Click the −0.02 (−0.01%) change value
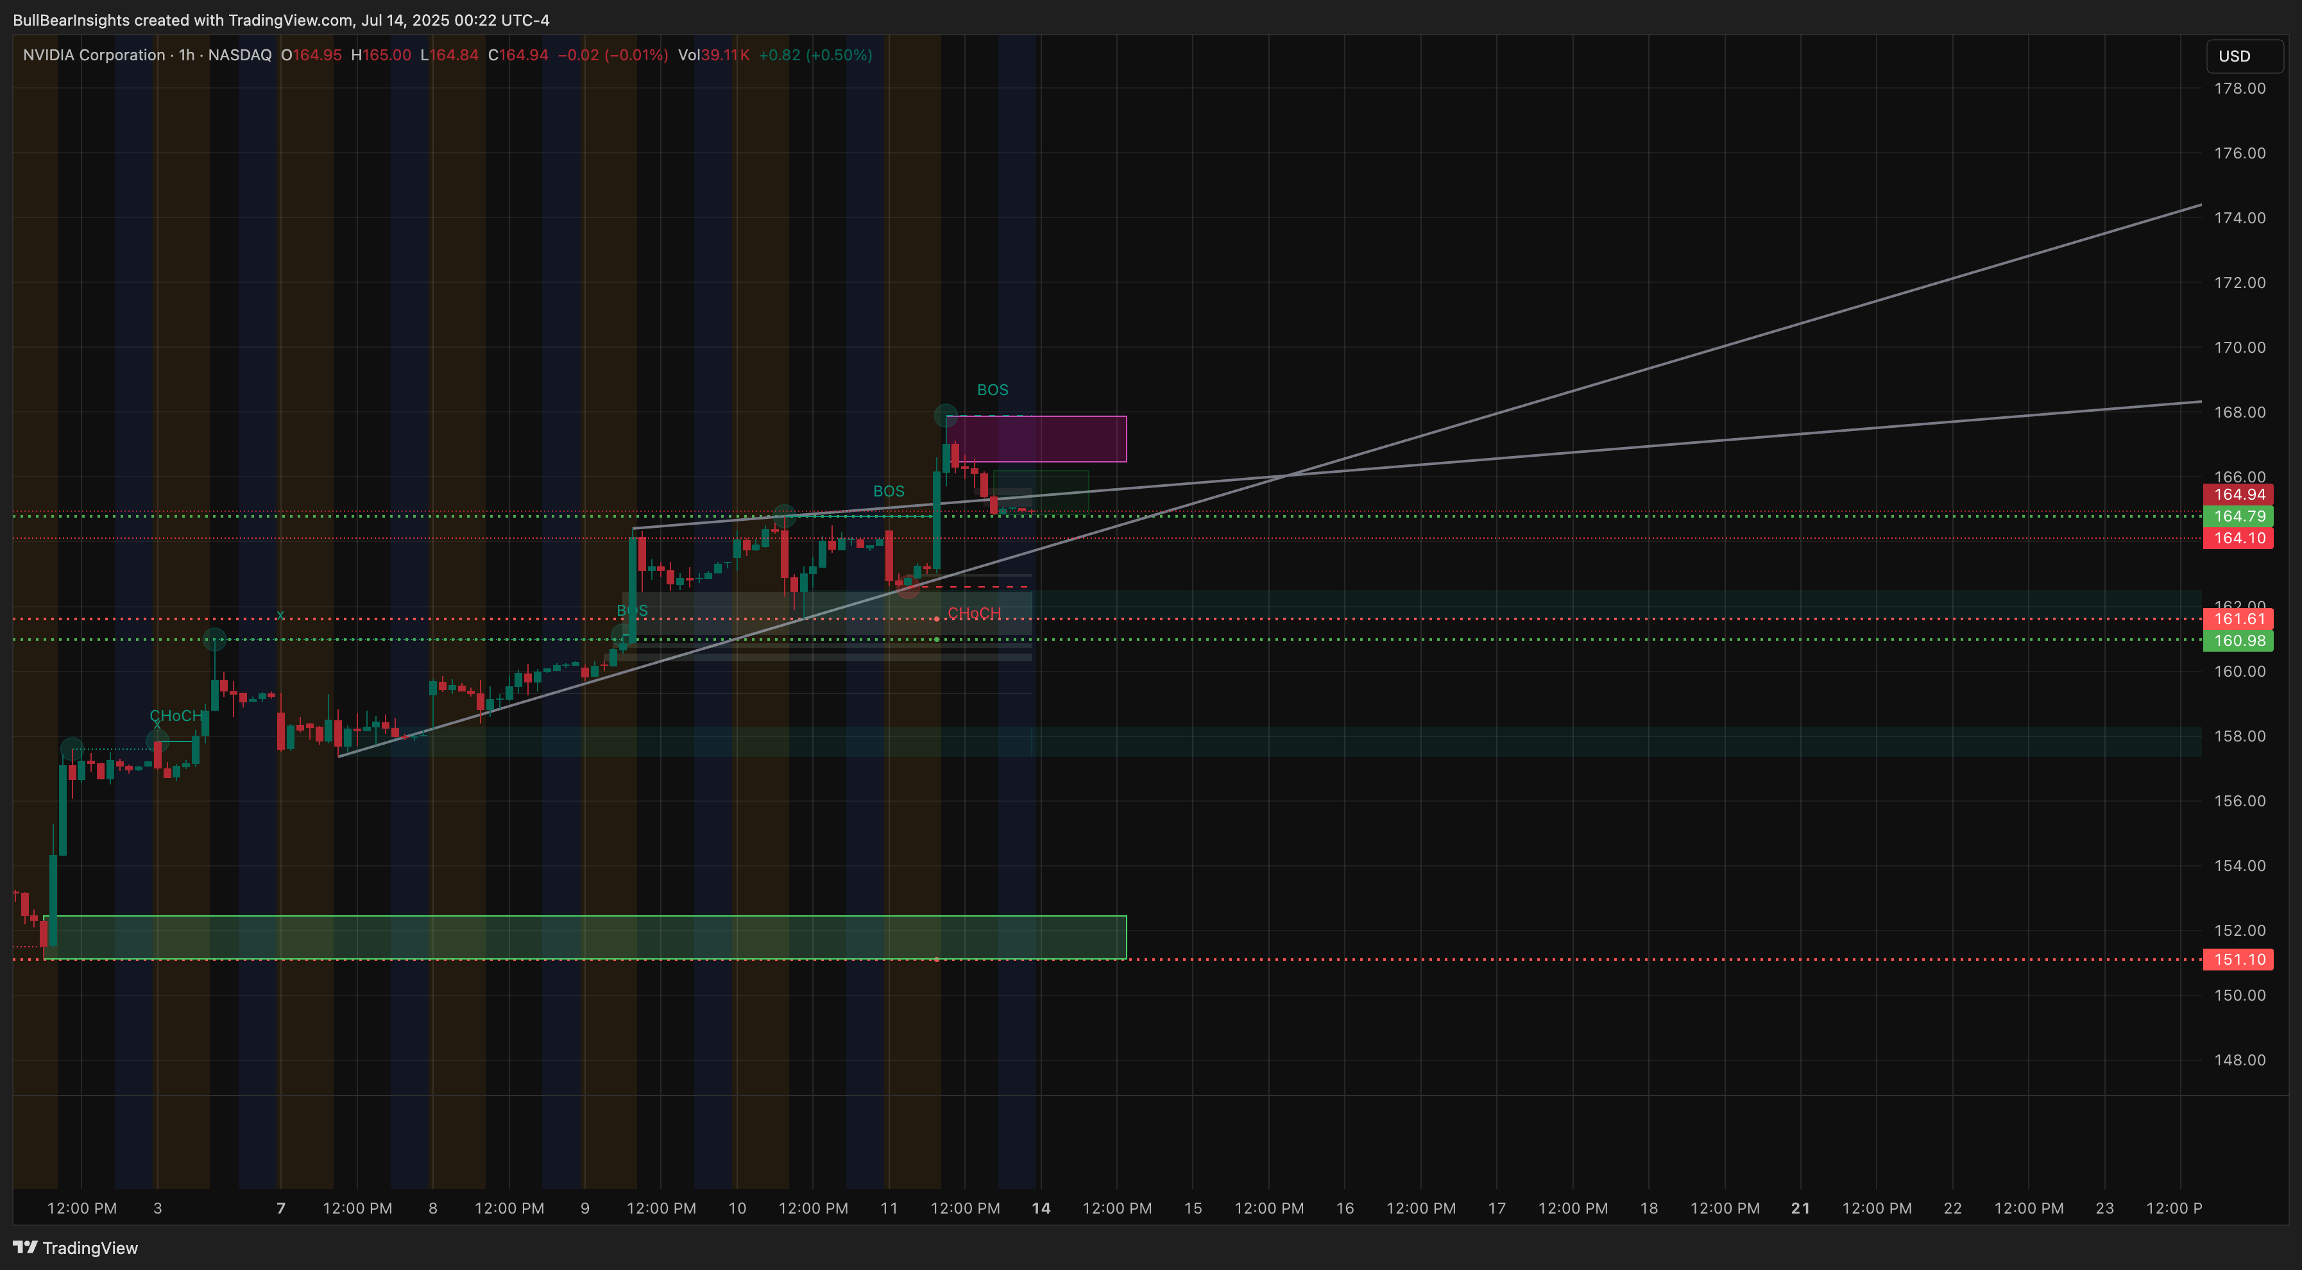This screenshot has height=1270, width=2302. [x=613, y=55]
